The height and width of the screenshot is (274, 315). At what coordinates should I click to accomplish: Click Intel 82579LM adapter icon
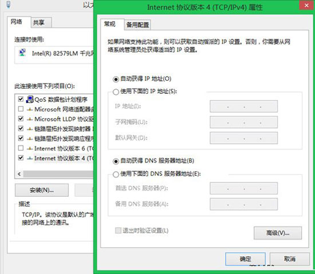pyautogui.click(x=22, y=53)
